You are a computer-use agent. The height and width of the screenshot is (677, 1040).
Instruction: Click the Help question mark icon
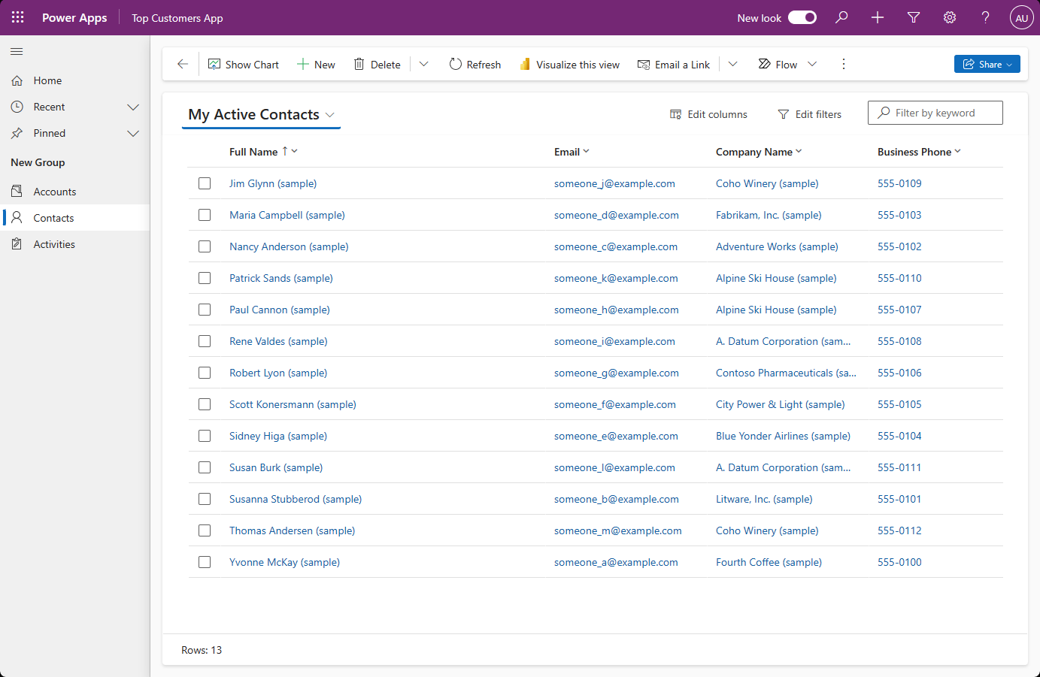click(985, 17)
